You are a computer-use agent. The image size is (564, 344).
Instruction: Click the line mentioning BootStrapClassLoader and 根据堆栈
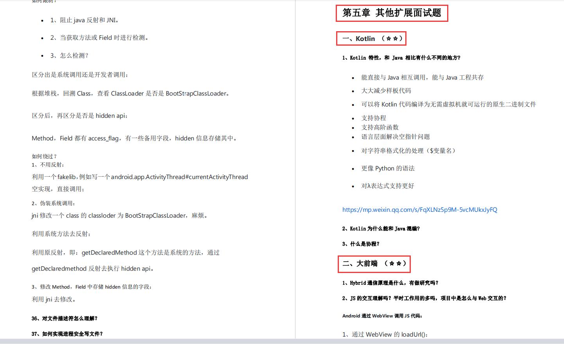coord(131,94)
